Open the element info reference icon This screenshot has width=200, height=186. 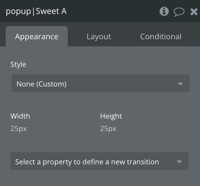pyautogui.click(x=164, y=11)
